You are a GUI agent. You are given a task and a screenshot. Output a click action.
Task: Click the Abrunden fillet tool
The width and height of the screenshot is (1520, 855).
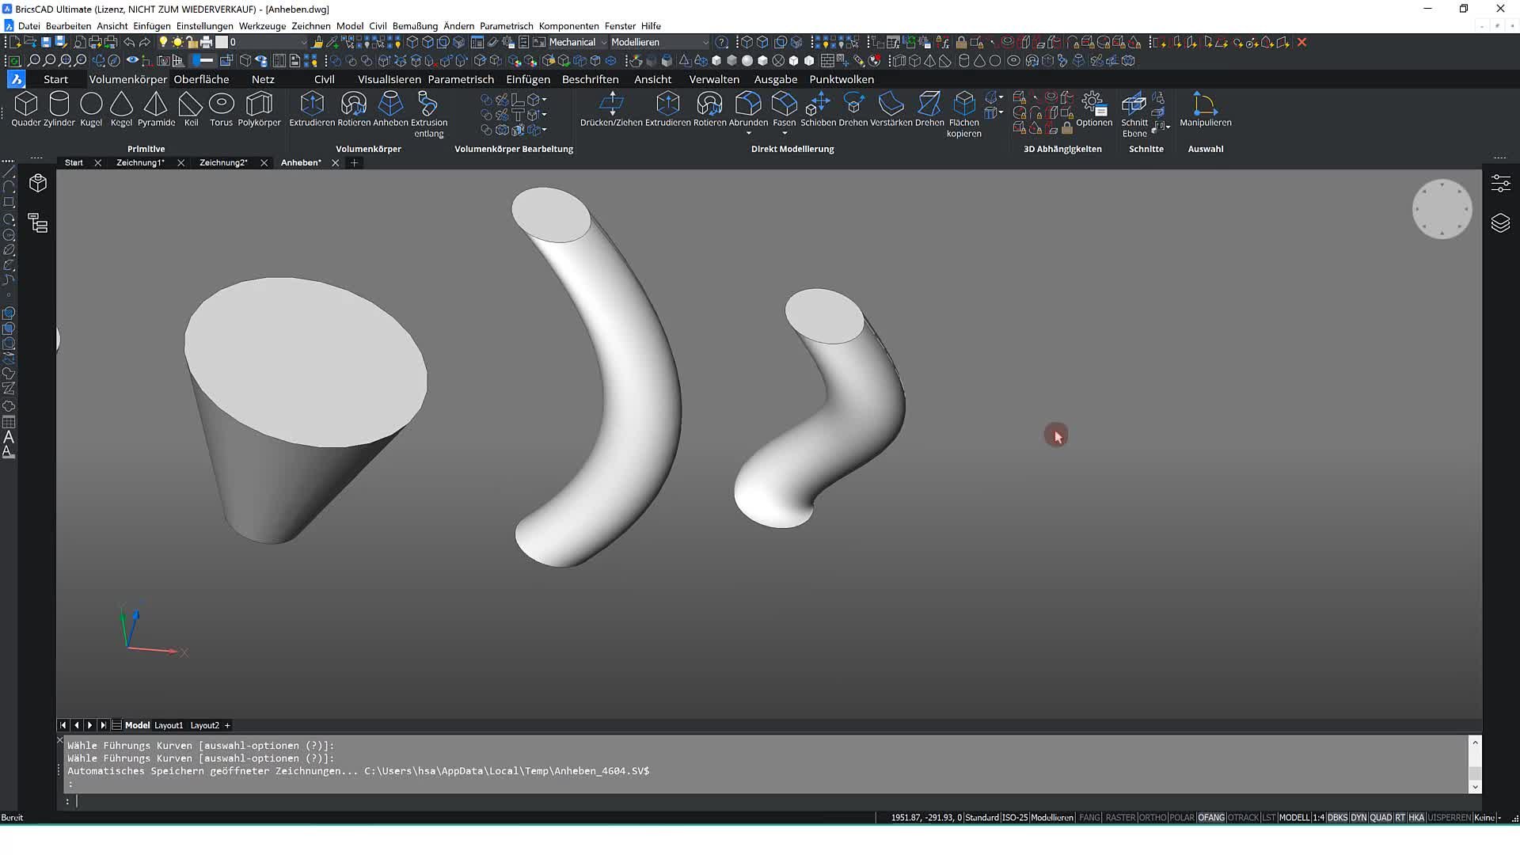(748, 108)
